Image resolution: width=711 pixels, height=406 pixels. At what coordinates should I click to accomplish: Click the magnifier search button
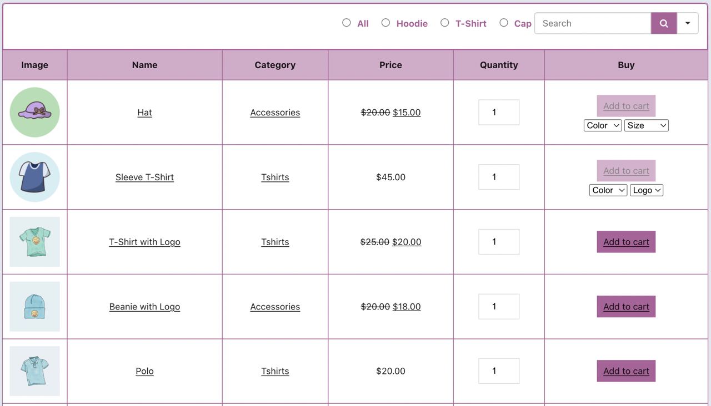point(664,23)
